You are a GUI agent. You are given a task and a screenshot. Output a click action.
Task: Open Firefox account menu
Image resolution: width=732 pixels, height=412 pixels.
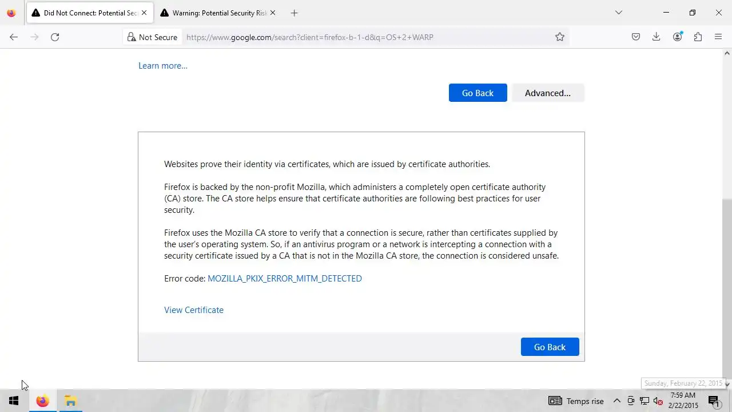coord(678,37)
